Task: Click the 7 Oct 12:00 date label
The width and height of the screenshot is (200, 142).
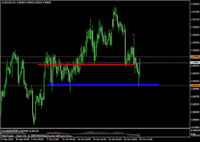Action: [53, 139]
